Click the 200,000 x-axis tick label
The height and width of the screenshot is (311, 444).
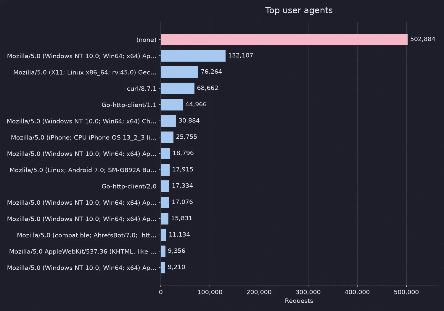coord(259,292)
